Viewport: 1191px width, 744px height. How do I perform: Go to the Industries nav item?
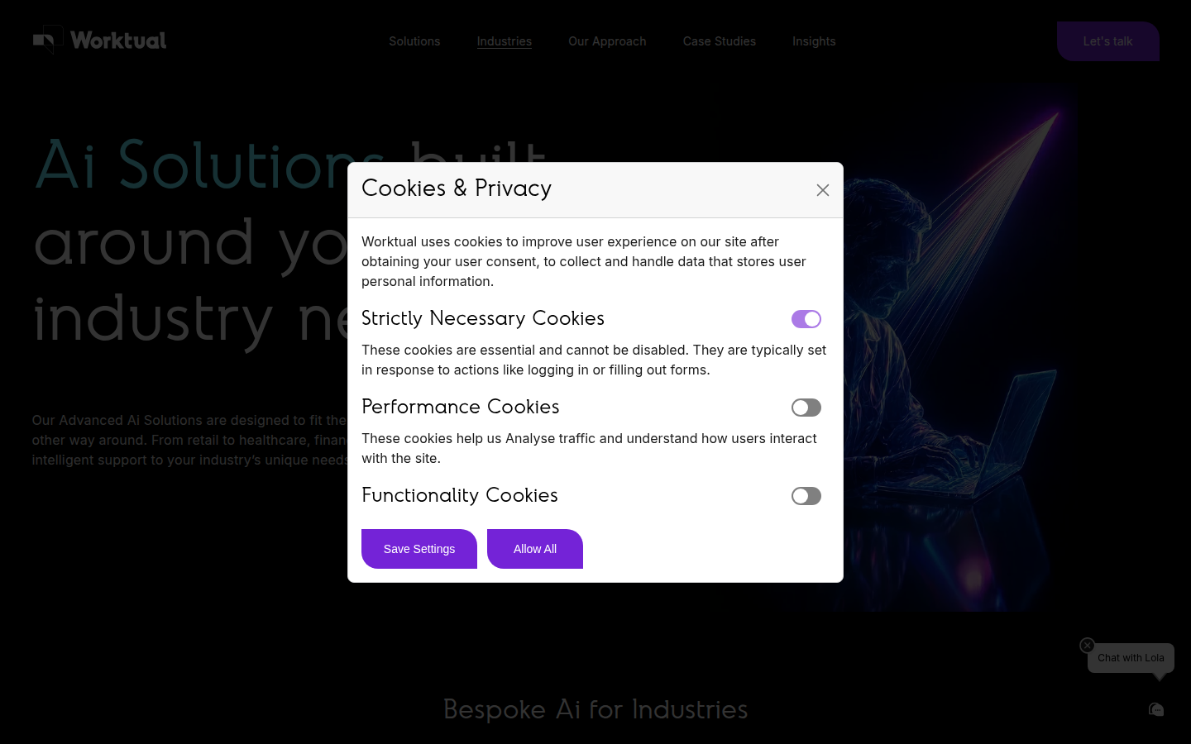tap(504, 41)
